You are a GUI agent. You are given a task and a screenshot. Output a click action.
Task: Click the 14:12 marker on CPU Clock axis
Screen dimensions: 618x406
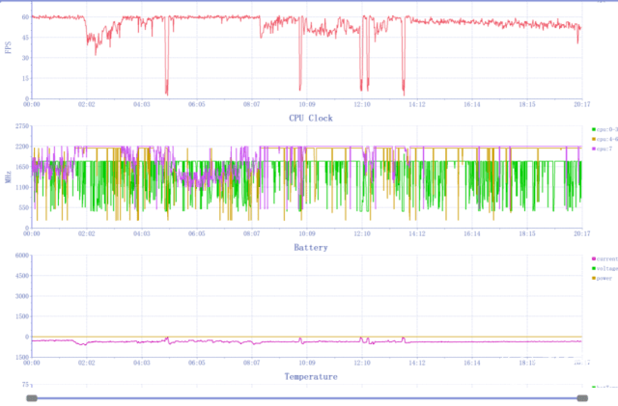click(416, 233)
